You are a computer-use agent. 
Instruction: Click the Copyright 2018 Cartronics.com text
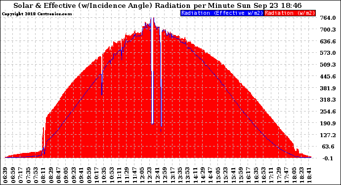[37, 14]
